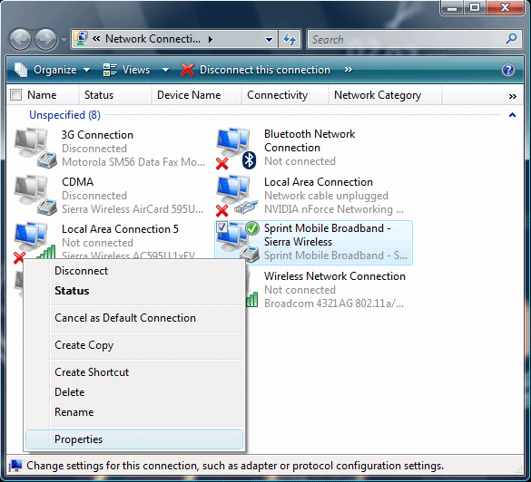Screen dimensions: 531x482
Task: Click the 'NVIDIA nForce Networking ...' device text
Action: 334,209
